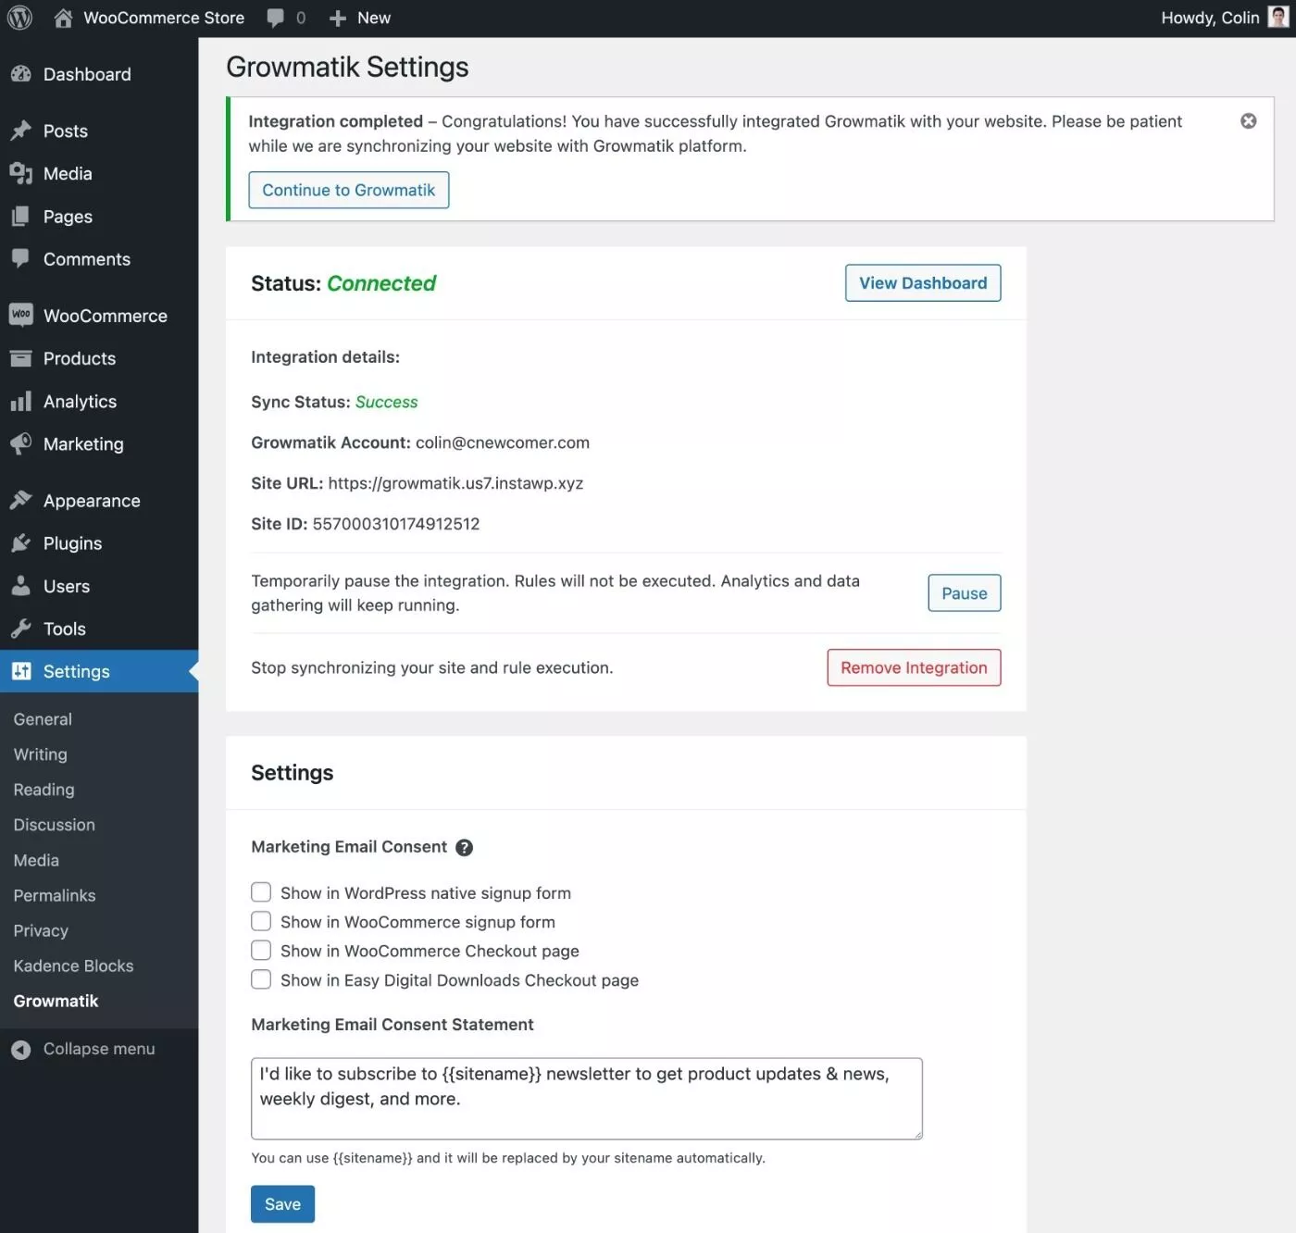Enable Show in WordPress native signup form
This screenshot has height=1233, width=1296.
coord(261,892)
